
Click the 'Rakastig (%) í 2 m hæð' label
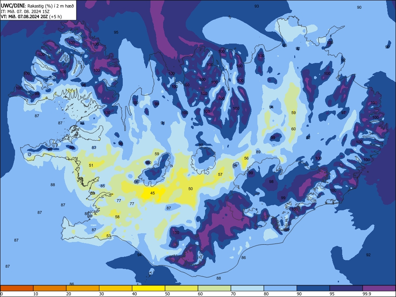pos(51,6)
